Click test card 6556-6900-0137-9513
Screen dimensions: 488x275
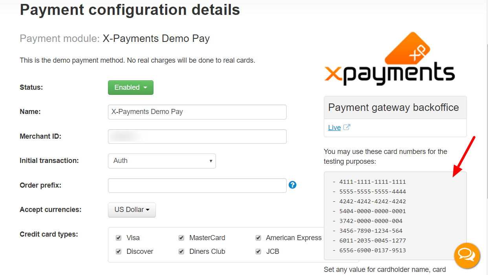[x=373, y=250]
